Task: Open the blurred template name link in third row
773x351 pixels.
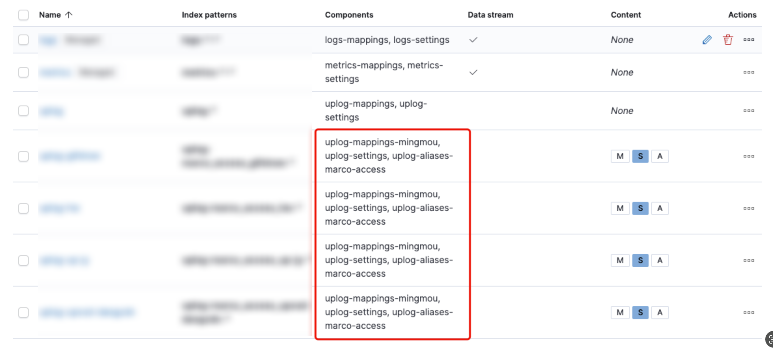Action: [52, 111]
